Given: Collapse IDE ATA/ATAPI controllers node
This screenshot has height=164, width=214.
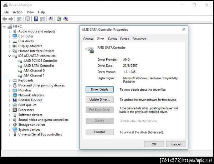Looking at the screenshot, I should pos(10,56).
